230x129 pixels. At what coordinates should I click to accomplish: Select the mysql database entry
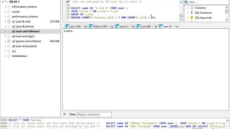coord(16,12)
